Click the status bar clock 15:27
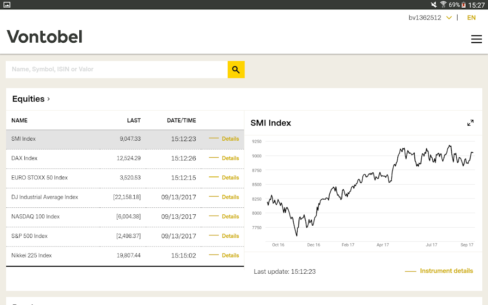Viewport: 488px width, 305px height. (477, 5)
